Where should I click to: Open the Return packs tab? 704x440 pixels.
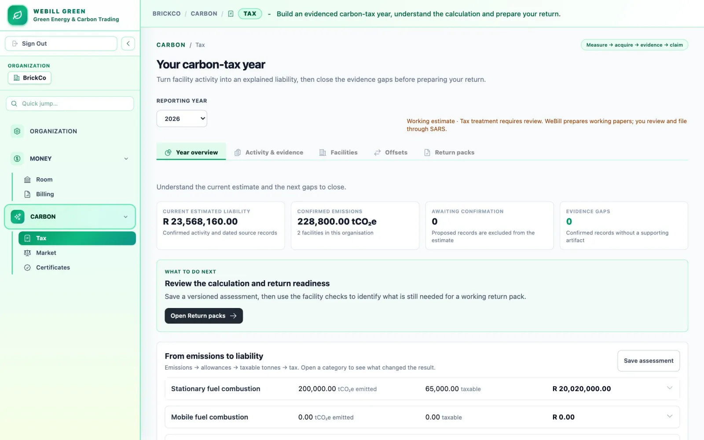pyautogui.click(x=449, y=153)
